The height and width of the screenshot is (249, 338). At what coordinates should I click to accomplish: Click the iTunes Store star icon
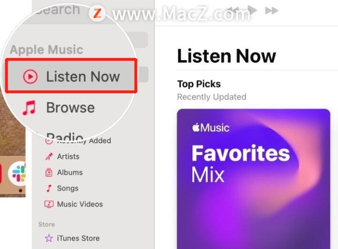coord(49,238)
